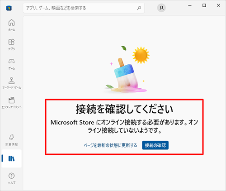Click the ページを最新の状態に更新する link
Viewport: 226px width, 191px height.
110,145
